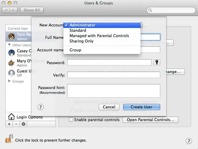
Task: Click the search magnifier icon
Action: pos(150,10)
